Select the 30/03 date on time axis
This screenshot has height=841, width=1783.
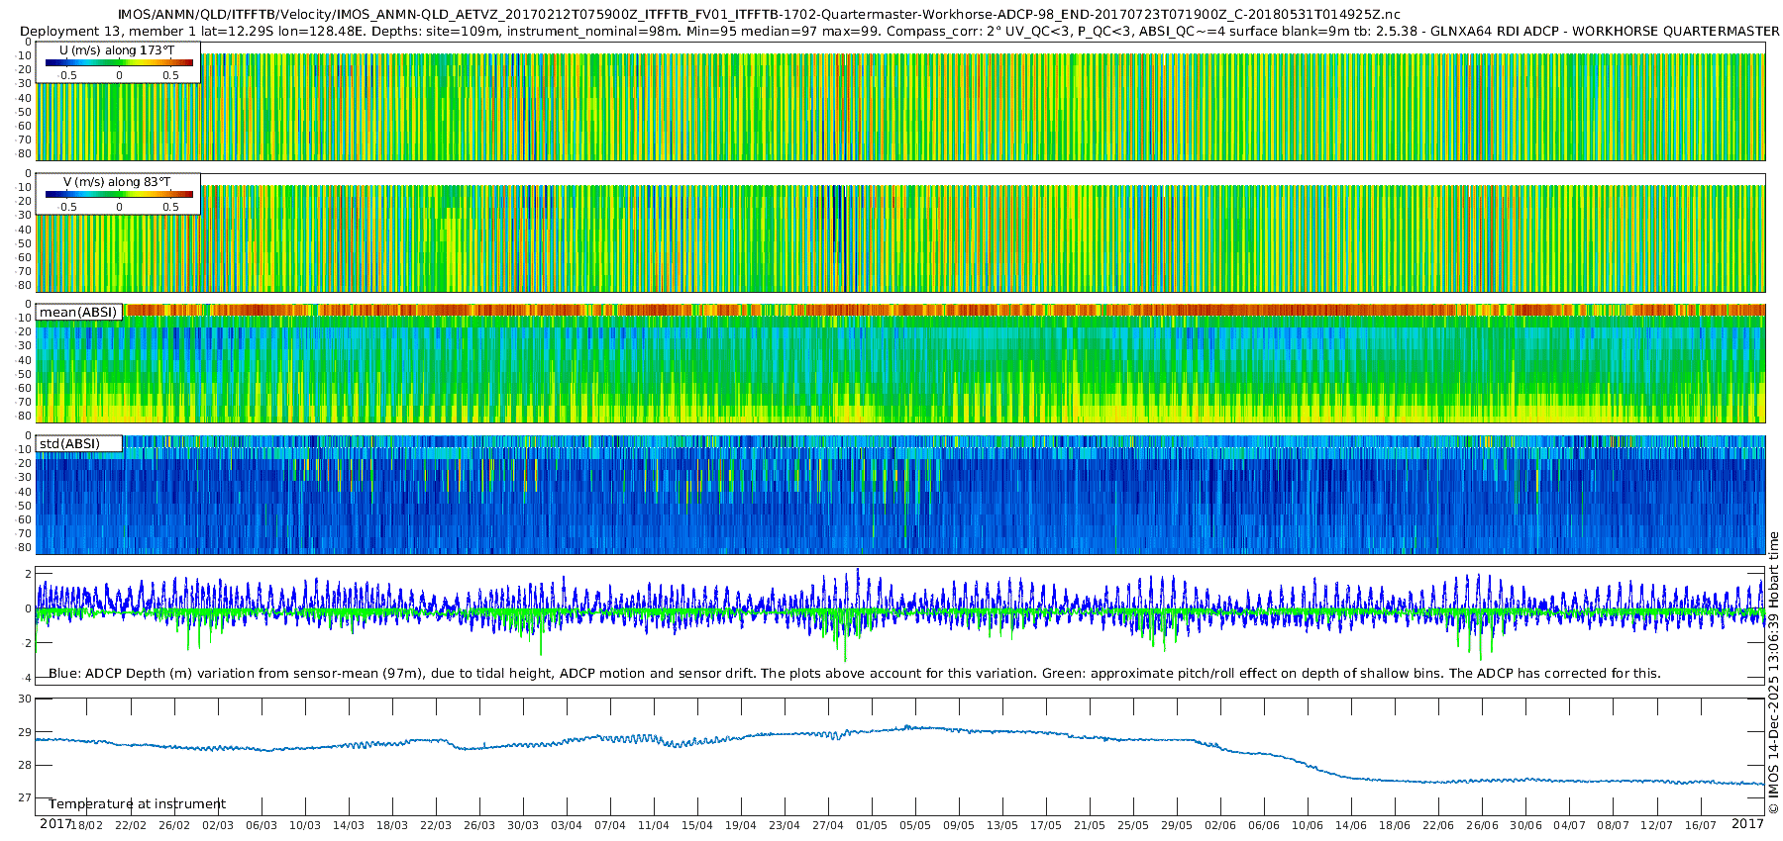(x=523, y=825)
